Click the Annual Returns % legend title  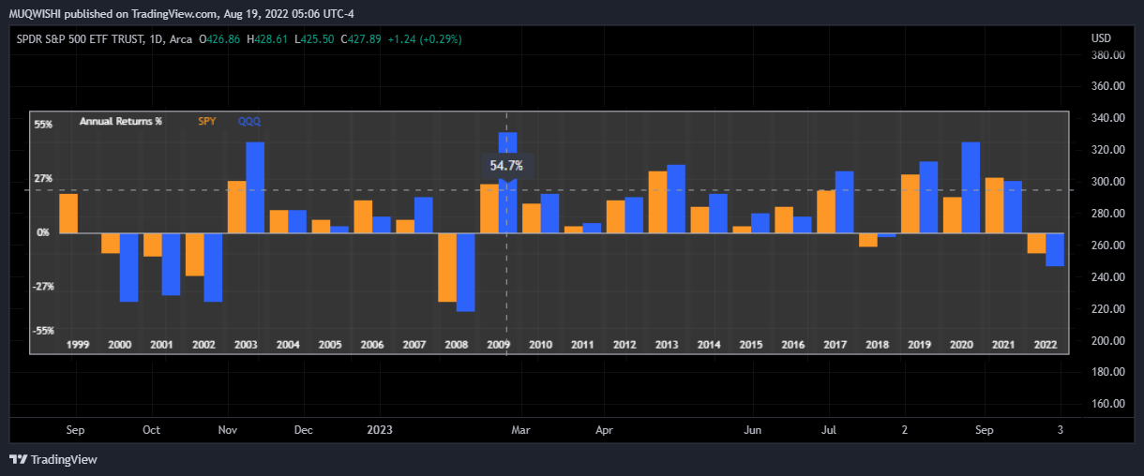pos(120,122)
